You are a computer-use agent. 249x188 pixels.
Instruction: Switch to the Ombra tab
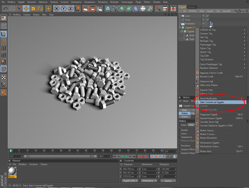(x=184, y=113)
